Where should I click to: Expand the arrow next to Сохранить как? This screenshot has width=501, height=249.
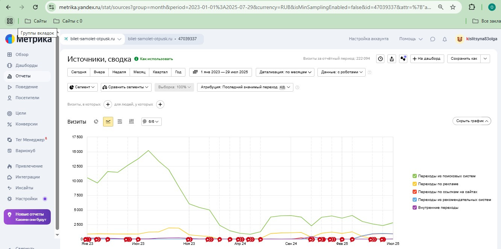(x=486, y=59)
